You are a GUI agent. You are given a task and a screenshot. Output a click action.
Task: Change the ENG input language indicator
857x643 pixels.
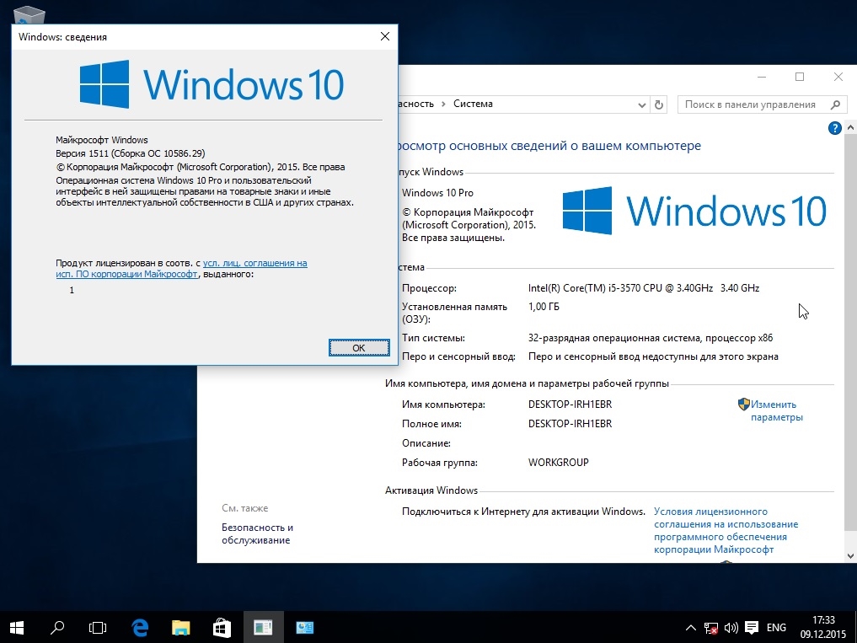click(776, 628)
